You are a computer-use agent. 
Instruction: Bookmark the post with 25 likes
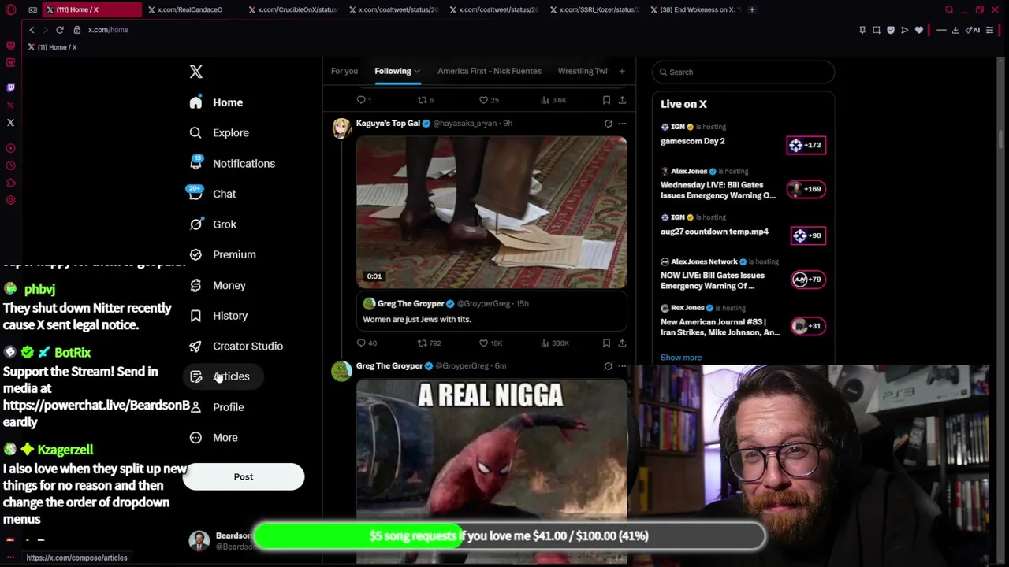point(606,100)
